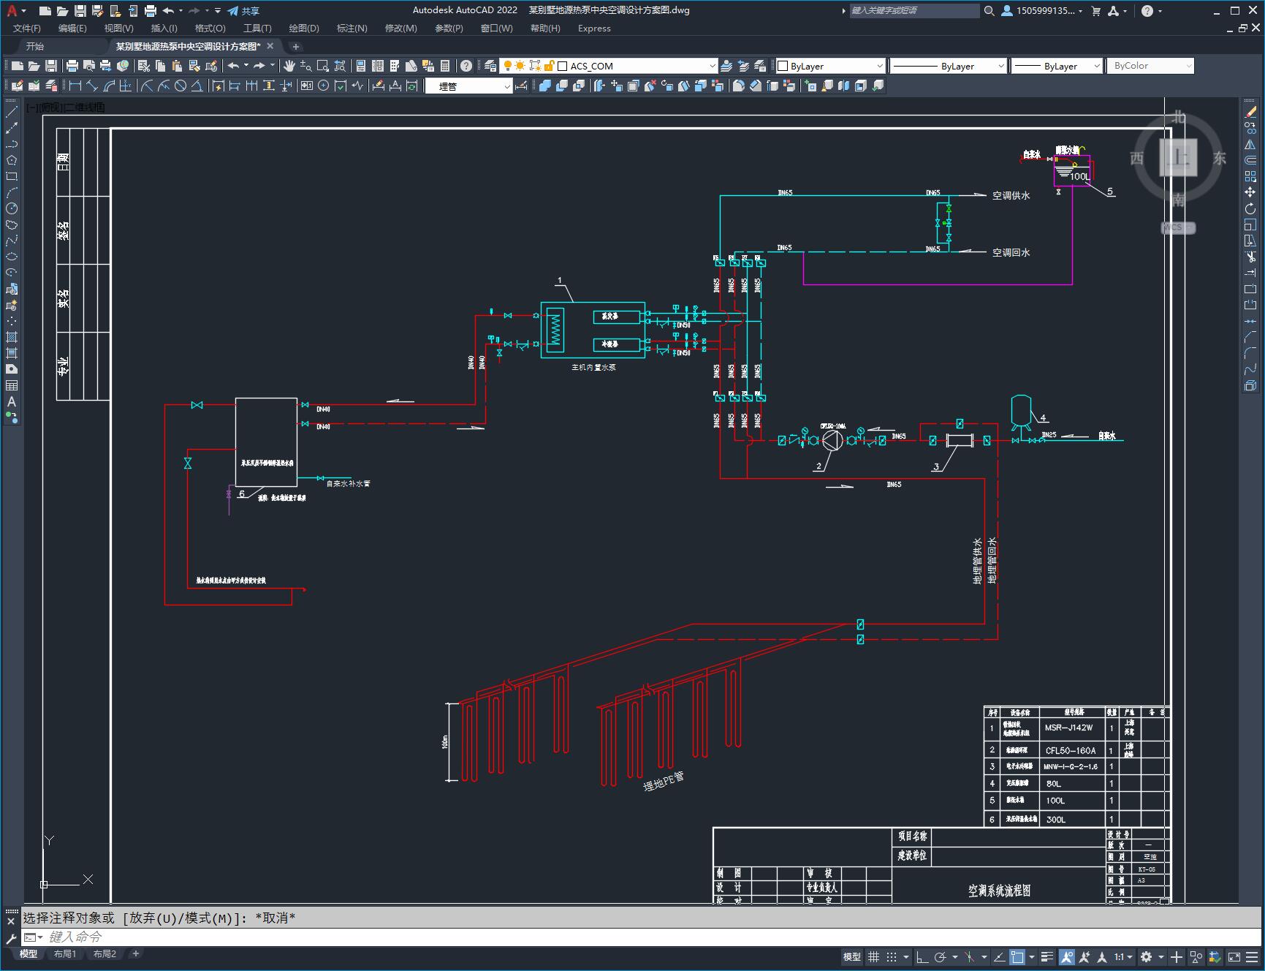Viewport: 1265px width, 971px height.
Task: Open the Express menu
Action: point(594,28)
